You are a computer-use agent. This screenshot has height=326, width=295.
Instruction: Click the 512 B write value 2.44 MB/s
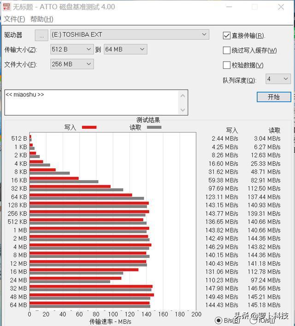(x=225, y=138)
